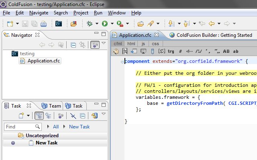Click the External Tools run icon
Viewport: 257px width, 160px height.
tap(120, 24)
